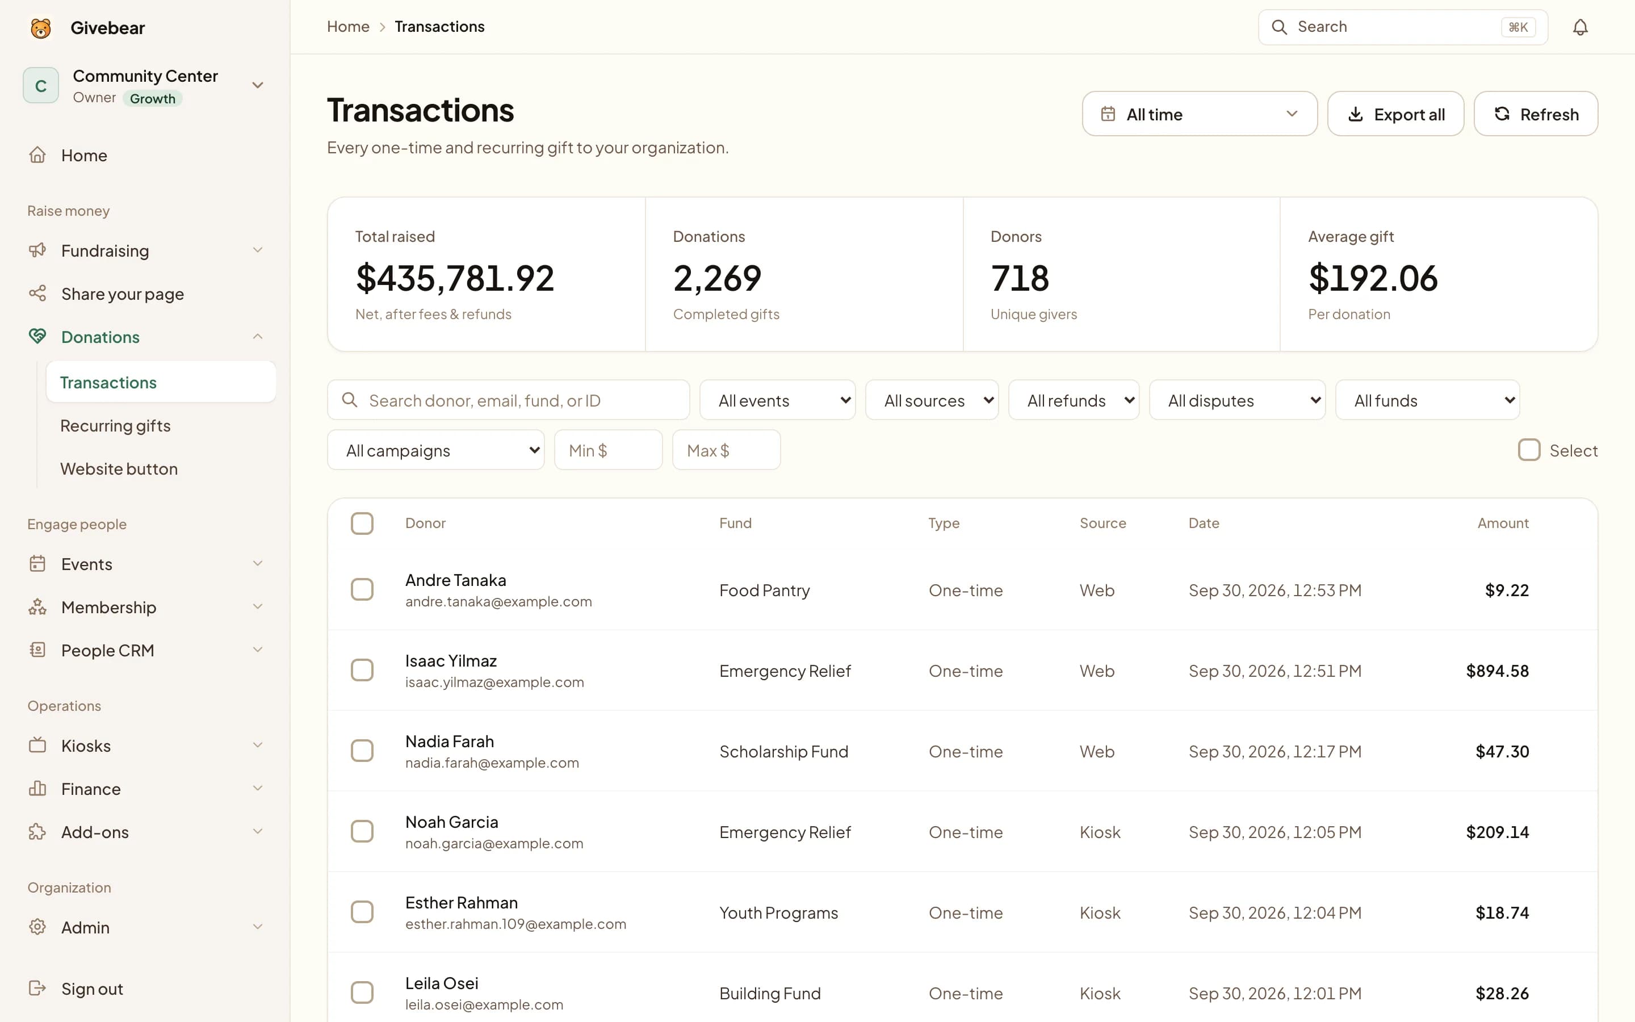Viewport: 1635px width, 1022px height.
Task: Click the Givebear bear logo
Action: [40, 28]
